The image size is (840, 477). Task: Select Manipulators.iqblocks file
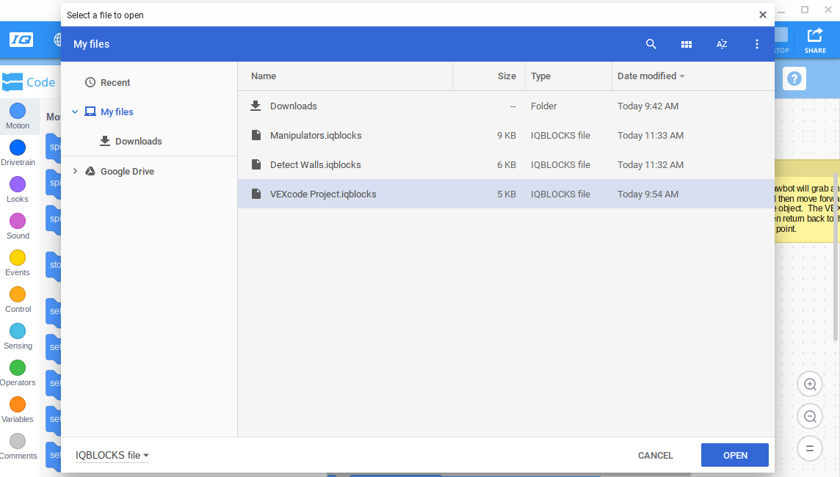click(316, 135)
